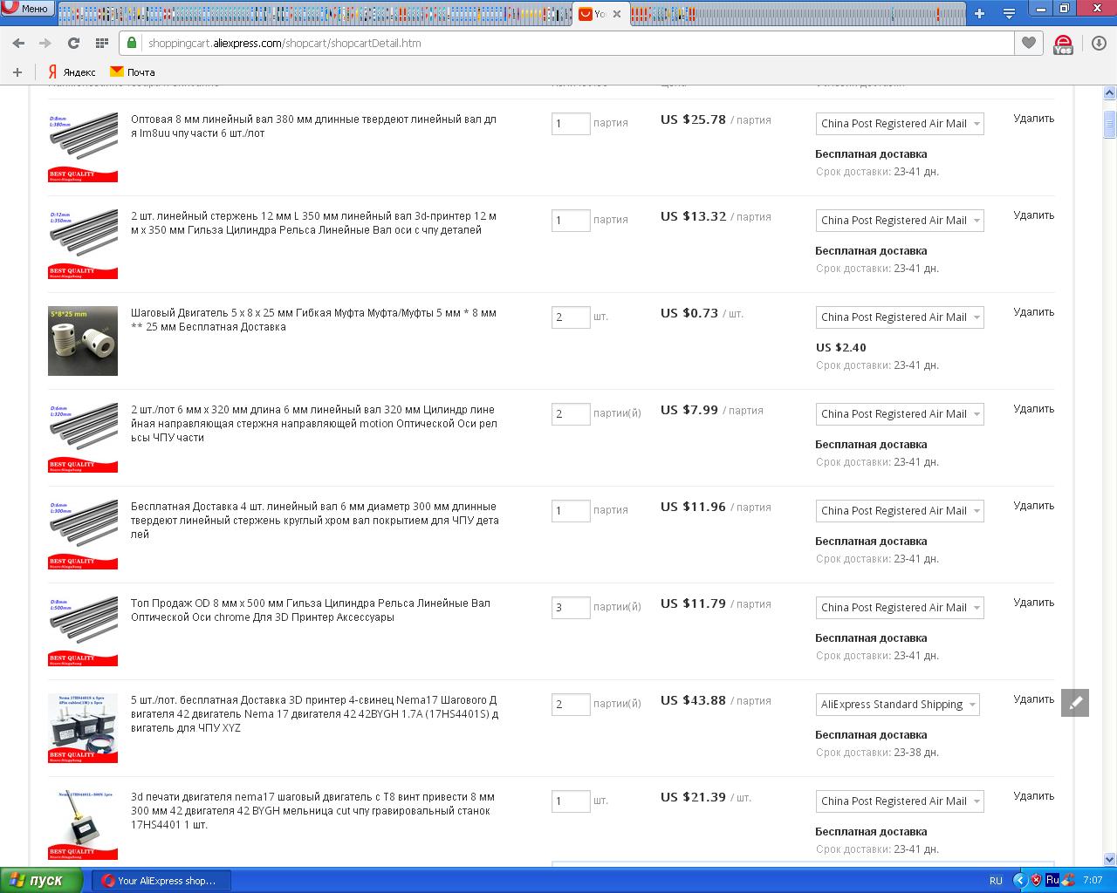The width and height of the screenshot is (1117, 893).
Task: Open thumbnail of 12 мм 350 мм rod
Action: click(x=83, y=244)
